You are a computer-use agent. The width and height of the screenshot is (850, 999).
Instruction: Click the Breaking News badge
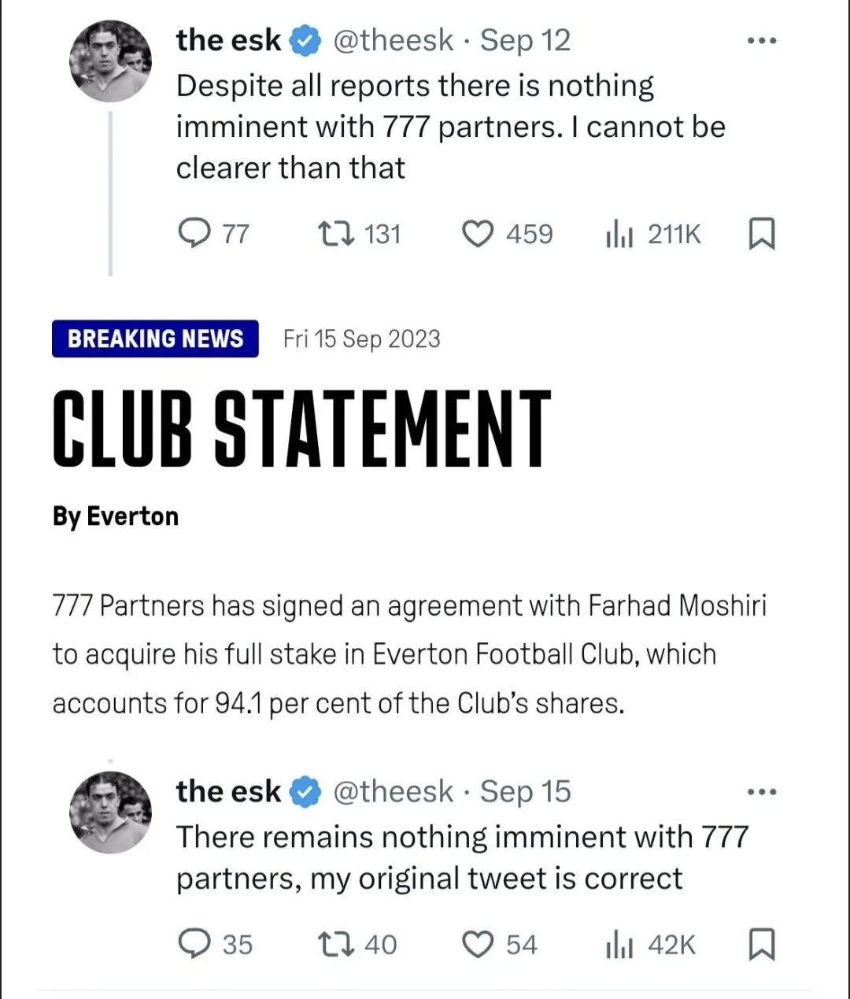155,339
